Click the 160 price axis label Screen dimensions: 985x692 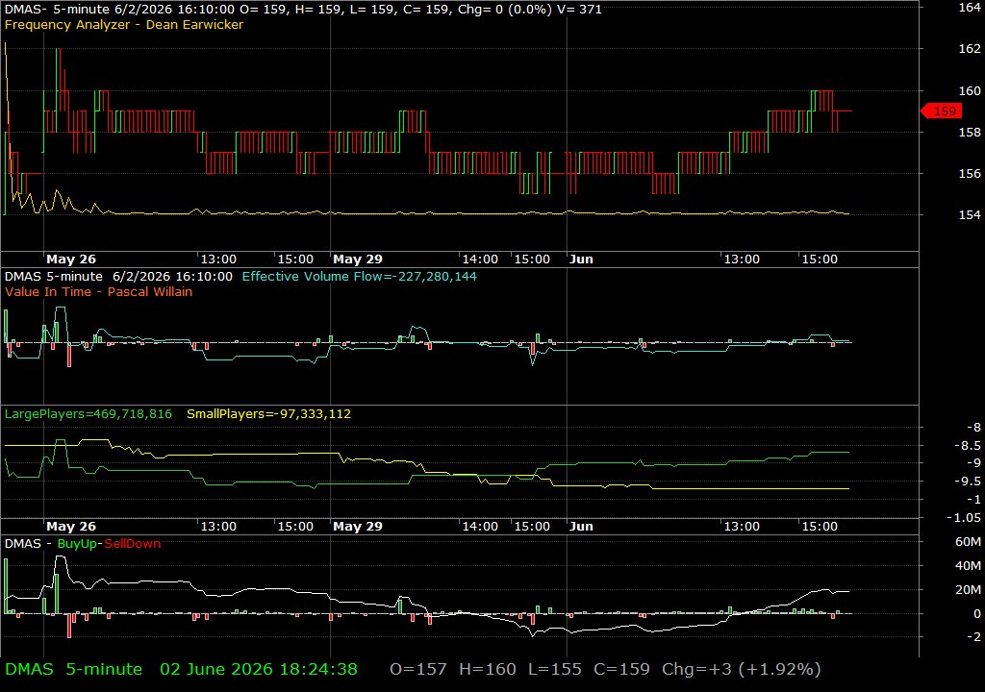pyautogui.click(x=970, y=91)
